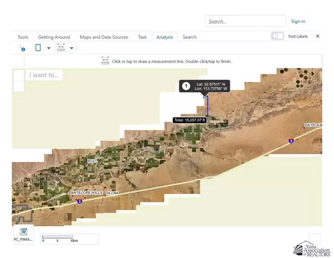The image size is (334, 258).
Task: Click the rectangle selection tool icon
Action: coord(38,48)
